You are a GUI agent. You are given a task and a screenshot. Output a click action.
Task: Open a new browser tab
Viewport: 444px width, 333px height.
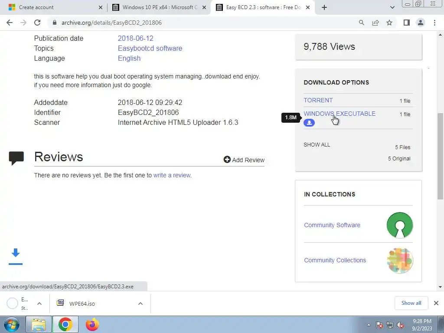[324, 7]
